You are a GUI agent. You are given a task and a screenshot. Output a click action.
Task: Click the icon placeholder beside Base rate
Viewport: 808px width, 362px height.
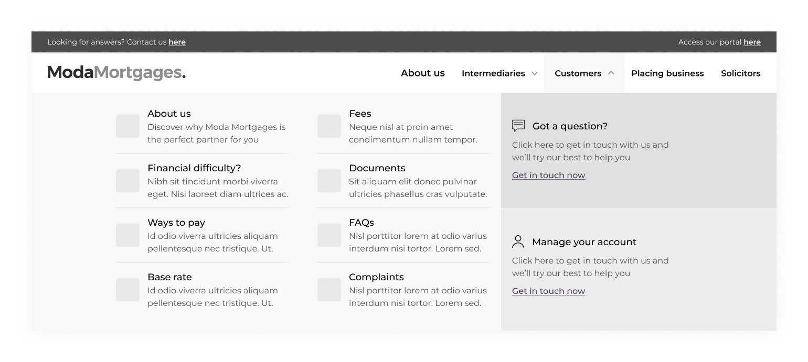(x=127, y=290)
